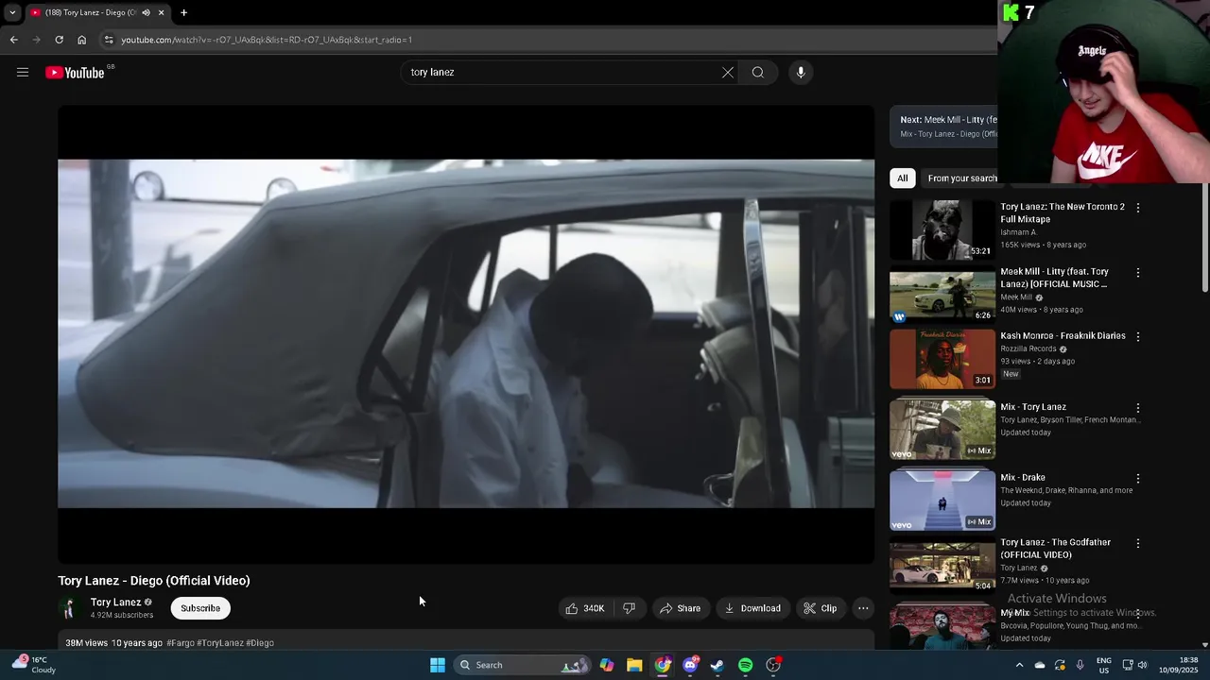The height and width of the screenshot is (680, 1210).
Task: Open the weather widget 16°C Cloudy
Action: [34, 665]
